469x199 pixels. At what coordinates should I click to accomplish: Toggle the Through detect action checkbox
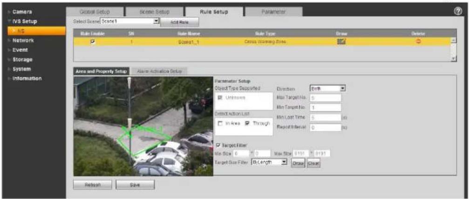pos(247,123)
